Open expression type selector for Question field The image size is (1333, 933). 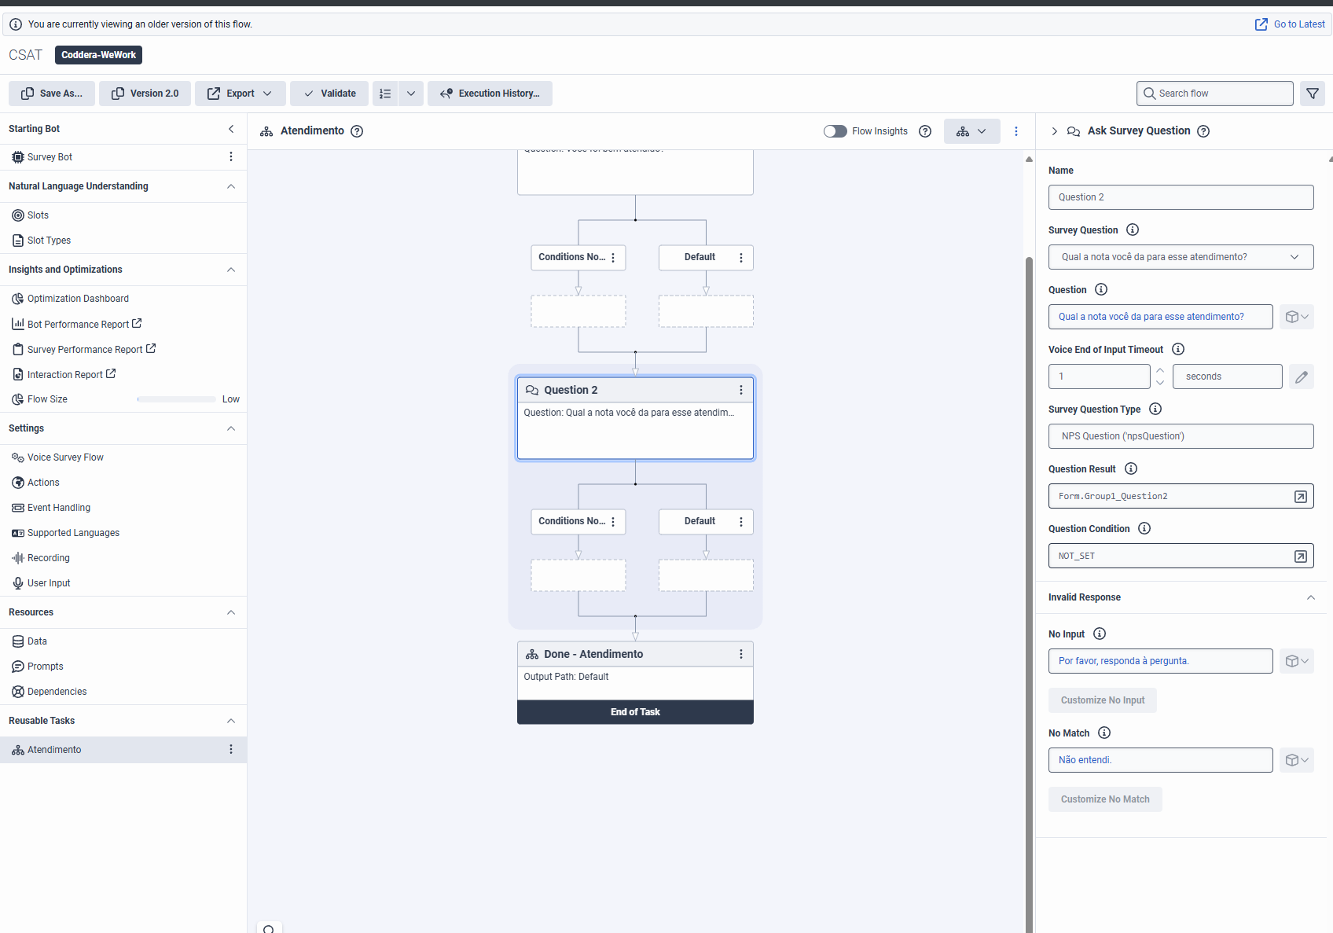coord(1297,317)
